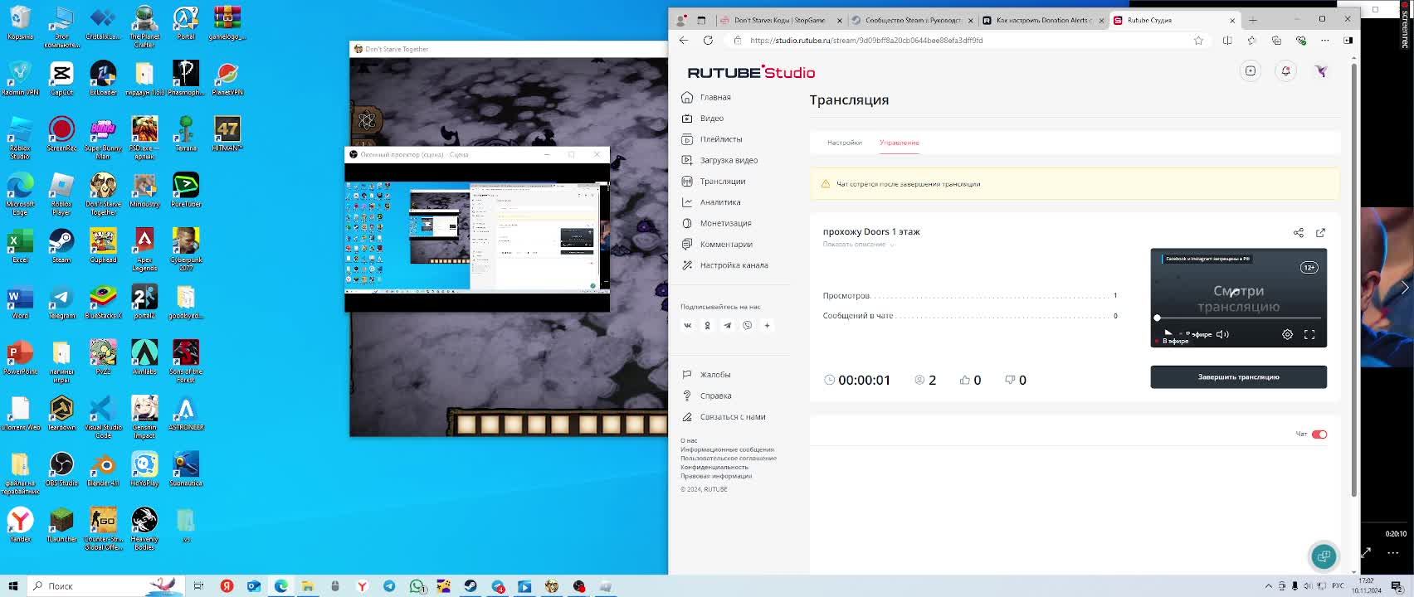Open Жалобы in the sidebar
Viewport: 1414px width, 597px height.
pos(706,375)
